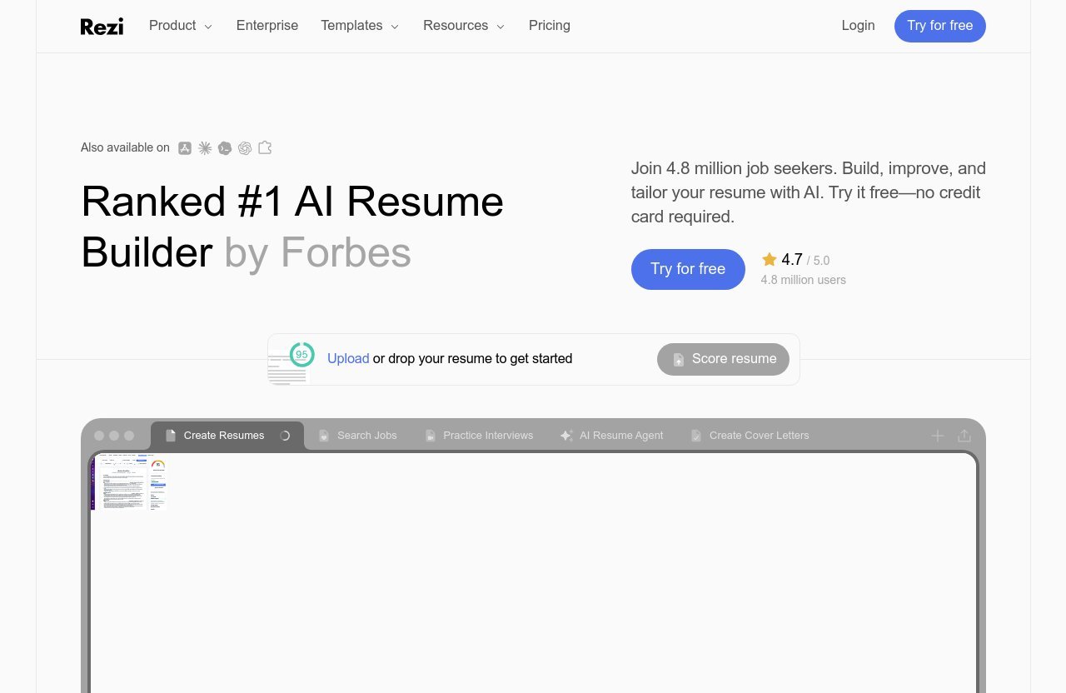Switch to the Search Jobs tab

coord(357,436)
